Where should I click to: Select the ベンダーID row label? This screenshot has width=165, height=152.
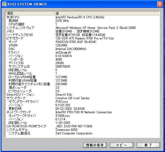[16, 60]
